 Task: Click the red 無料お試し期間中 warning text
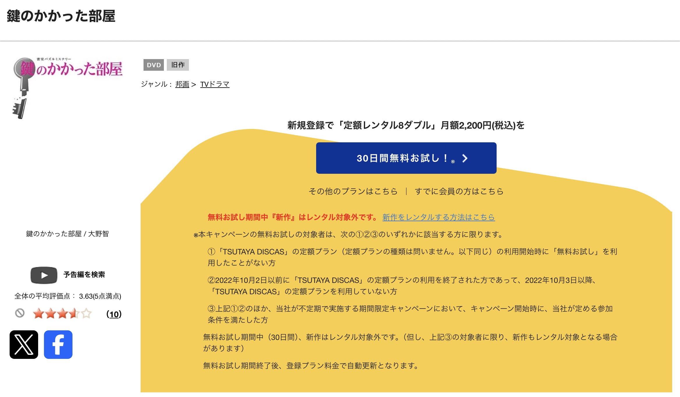tap(292, 217)
